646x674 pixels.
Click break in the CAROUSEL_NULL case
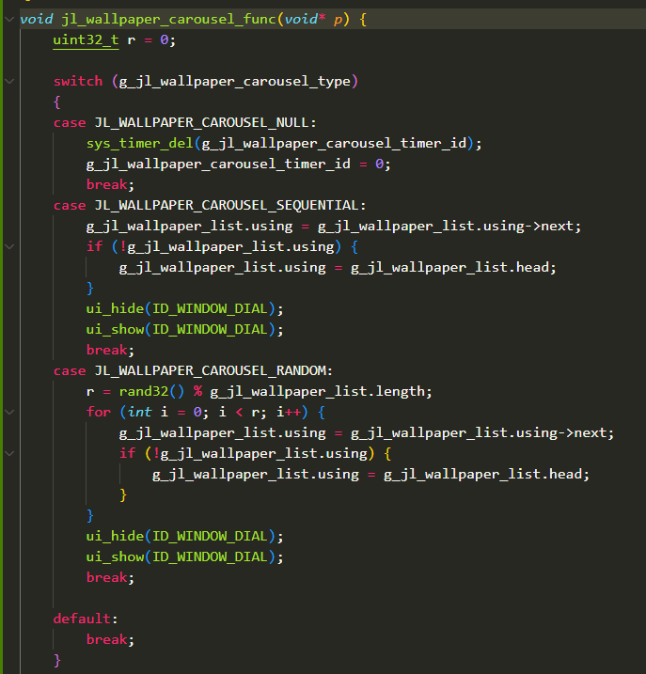pos(107,185)
